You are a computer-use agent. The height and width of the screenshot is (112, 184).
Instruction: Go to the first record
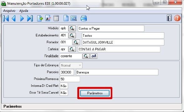(6, 18)
